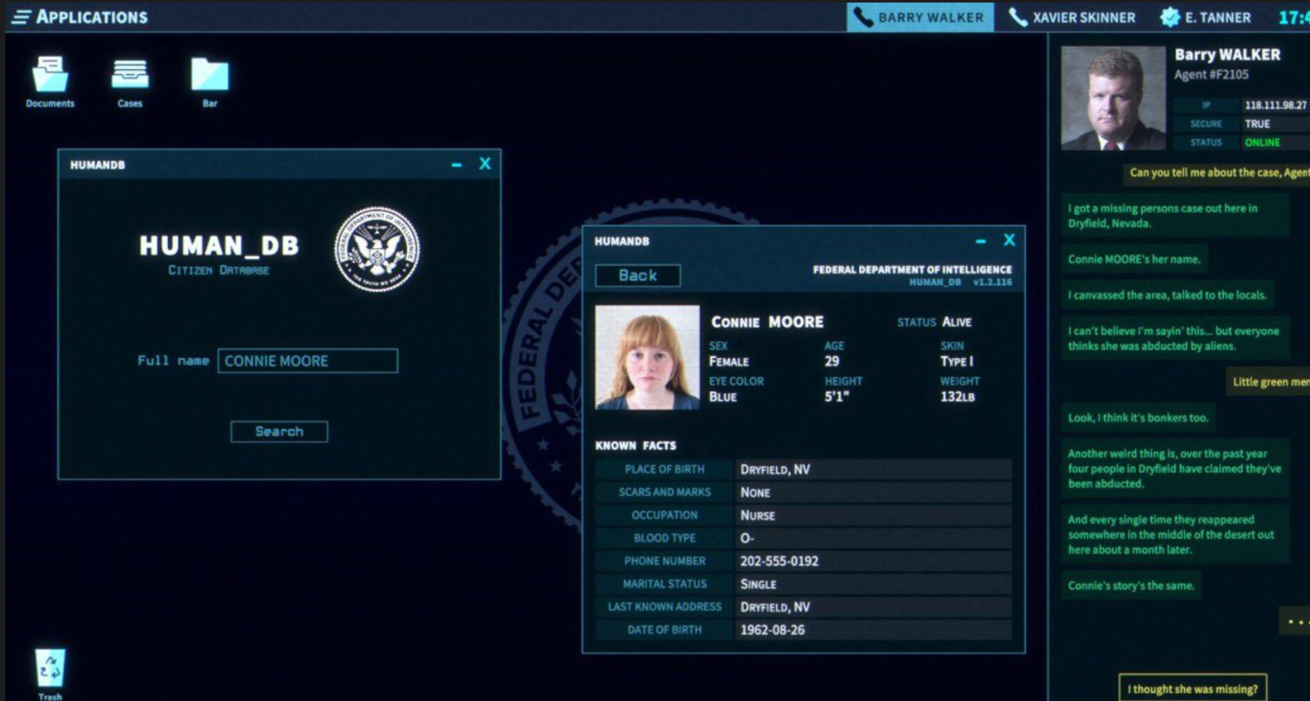Image resolution: width=1310 pixels, height=701 pixels.
Task: Minimize the Connie Moore record window
Action: pyautogui.click(x=981, y=242)
